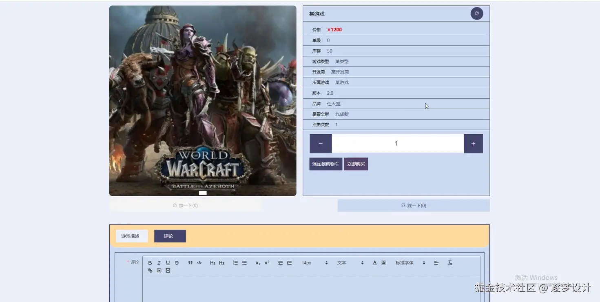Image resolution: width=600 pixels, height=302 pixels.
Task: Dislike the game with 踩一下 button
Action: pos(414,206)
